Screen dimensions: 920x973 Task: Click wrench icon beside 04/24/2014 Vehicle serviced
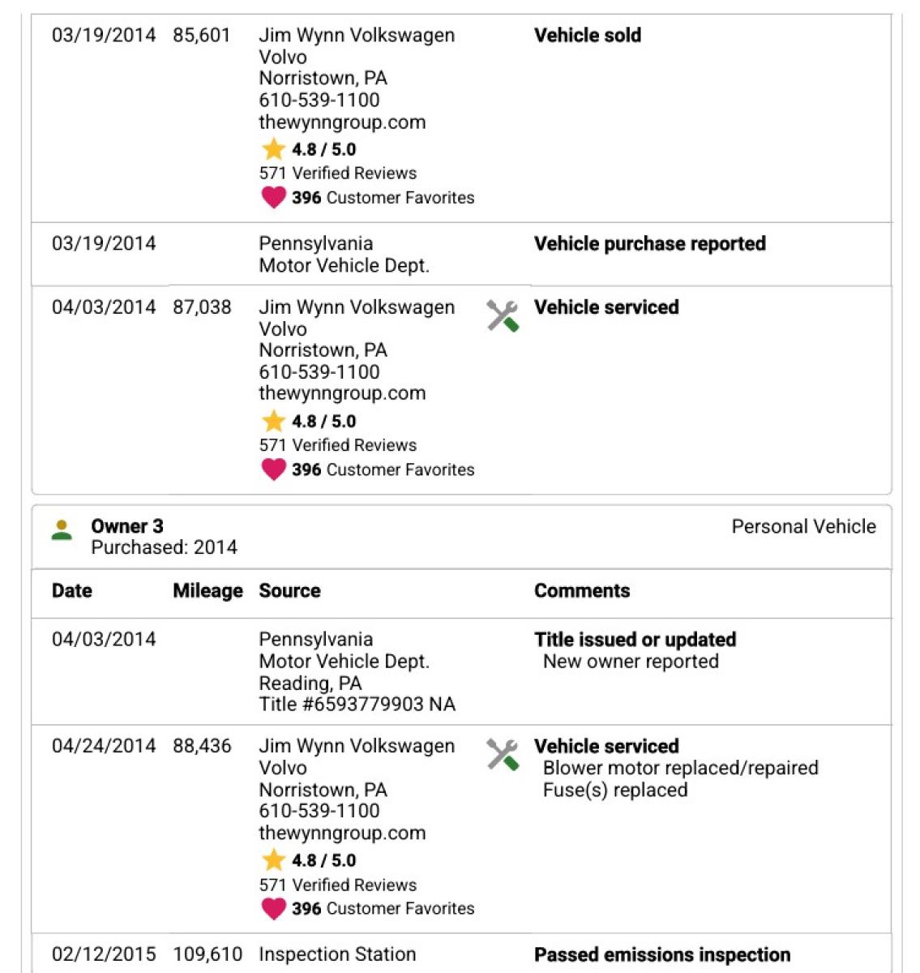[x=503, y=755]
